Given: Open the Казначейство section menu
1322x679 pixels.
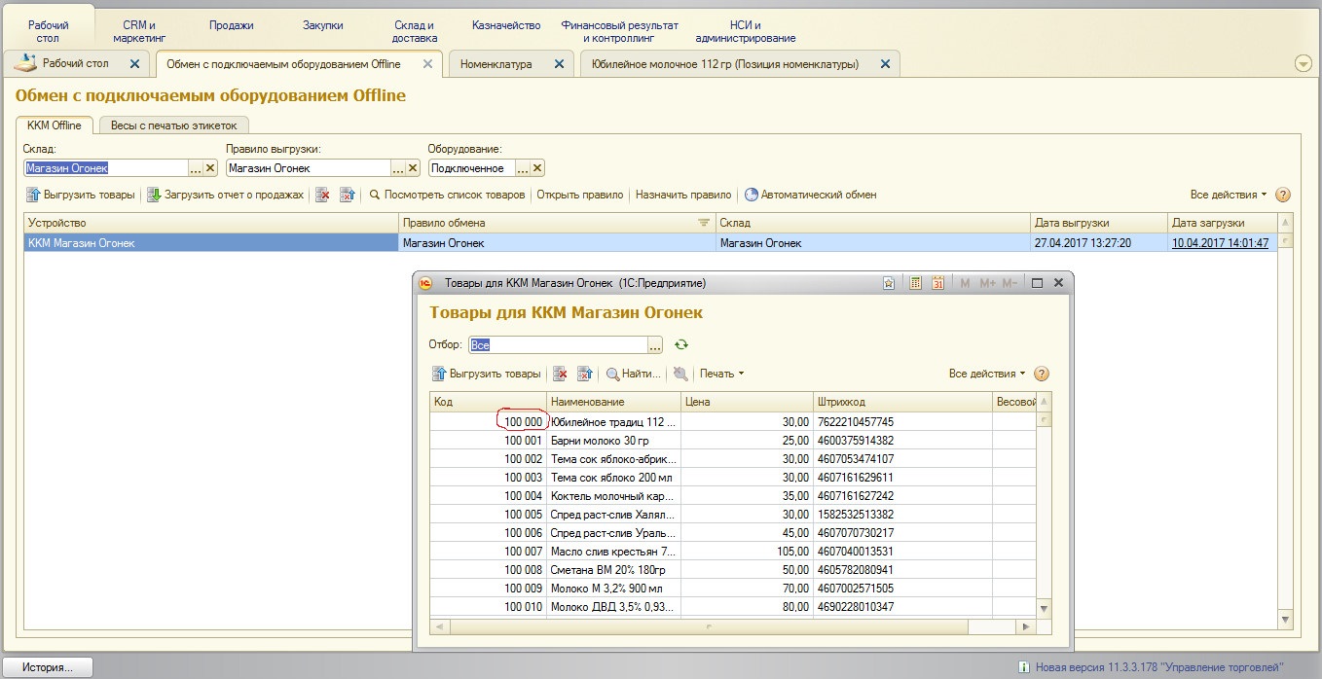Looking at the screenshot, I should click(x=506, y=25).
